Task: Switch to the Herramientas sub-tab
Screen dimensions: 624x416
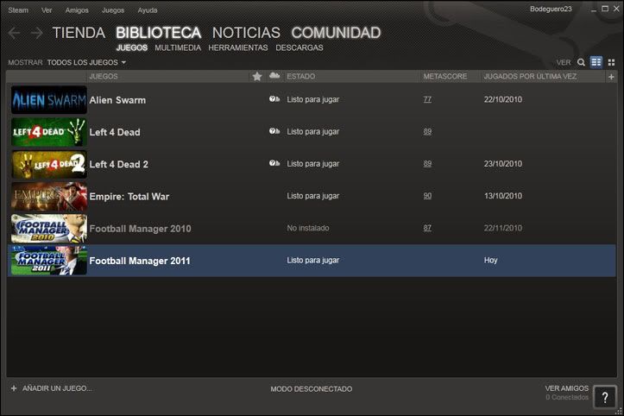Action: tap(238, 47)
